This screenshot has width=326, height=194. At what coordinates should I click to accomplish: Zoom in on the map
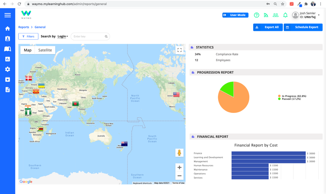180,167
